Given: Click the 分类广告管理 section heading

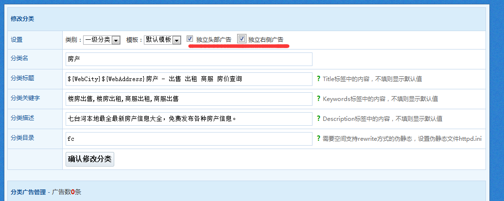Looking at the screenshot, I should pyautogui.click(x=29, y=192).
